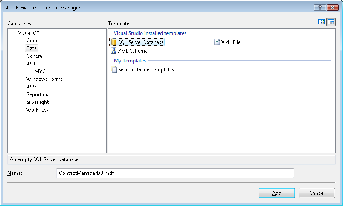The image size is (343, 206).
Task: Click the Search Online Templates icon
Action: point(113,70)
